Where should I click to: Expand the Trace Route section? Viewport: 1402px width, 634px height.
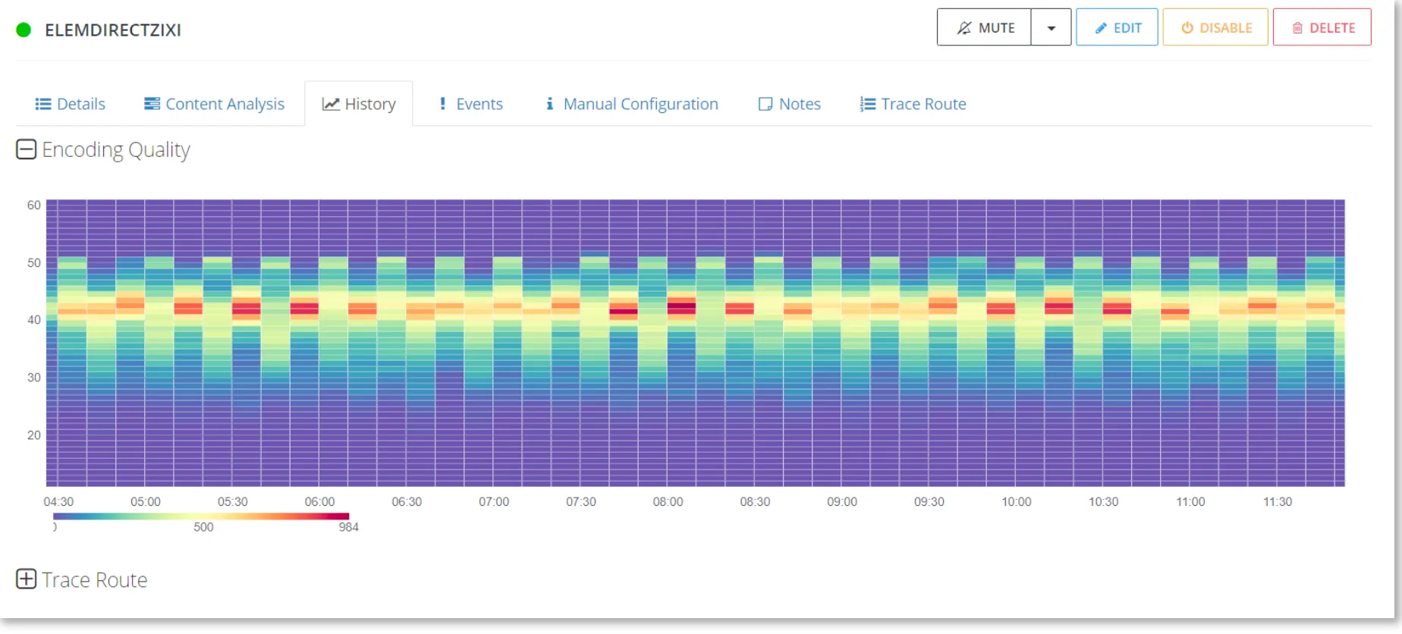[x=26, y=579]
